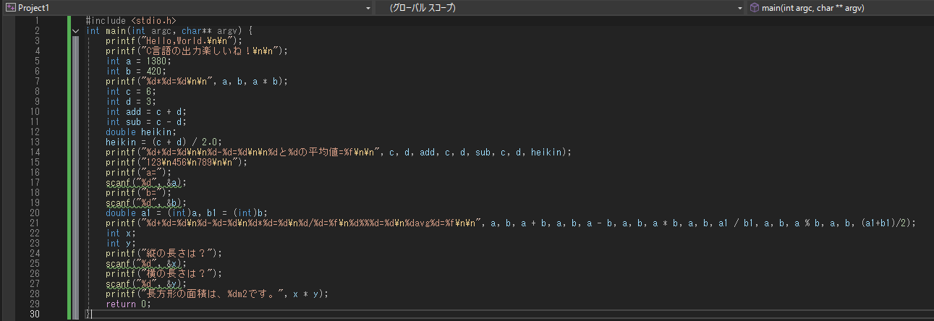This screenshot has width=934, height=321.
Task: Click the 'double heikin;' declaration
Action: tap(140, 132)
